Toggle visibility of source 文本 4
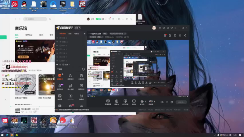244x137 pixels. pyautogui.click(x=57, y=38)
